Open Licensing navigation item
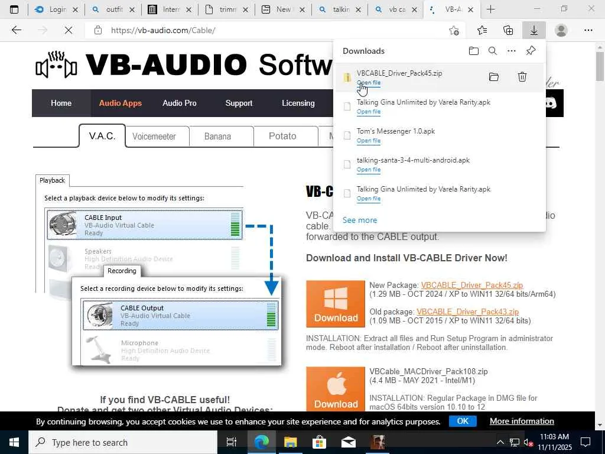The height and width of the screenshot is (454, 605). click(298, 103)
